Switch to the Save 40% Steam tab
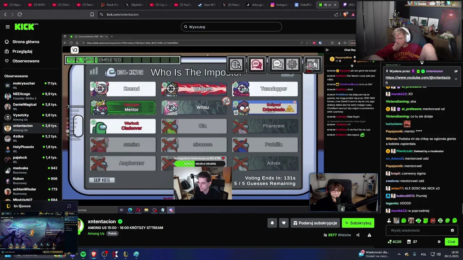The height and width of the screenshot is (260, 463). pos(207,5)
